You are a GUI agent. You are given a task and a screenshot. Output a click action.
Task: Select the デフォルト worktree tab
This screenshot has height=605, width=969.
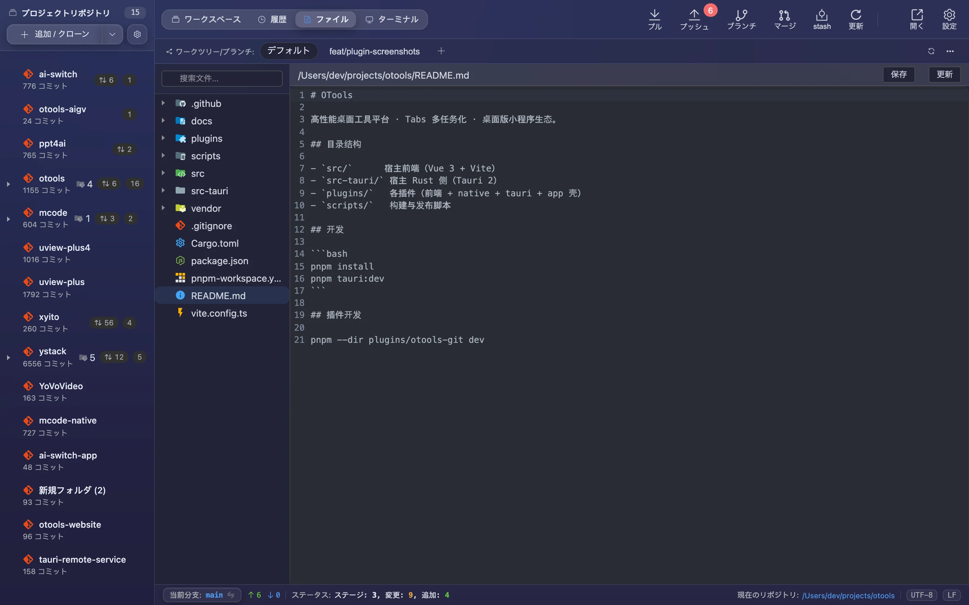tap(289, 51)
